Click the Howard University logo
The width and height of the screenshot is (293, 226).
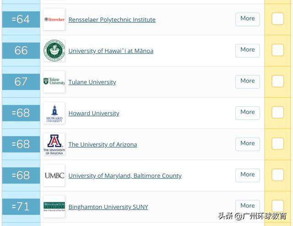coord(54,113)
